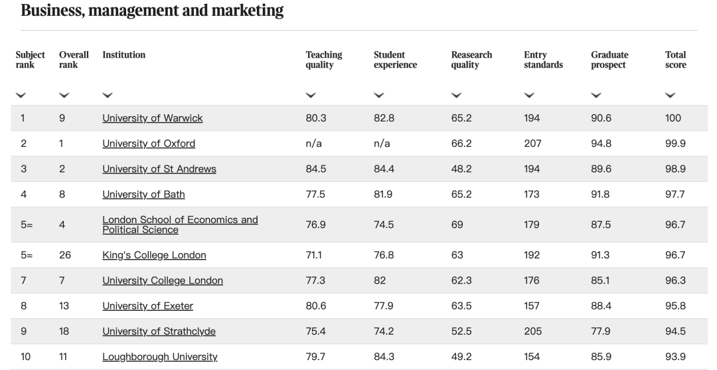Open University of Strathclyde link
The height and width of the screenshot is (370, 717).
[x=159, y=331]
